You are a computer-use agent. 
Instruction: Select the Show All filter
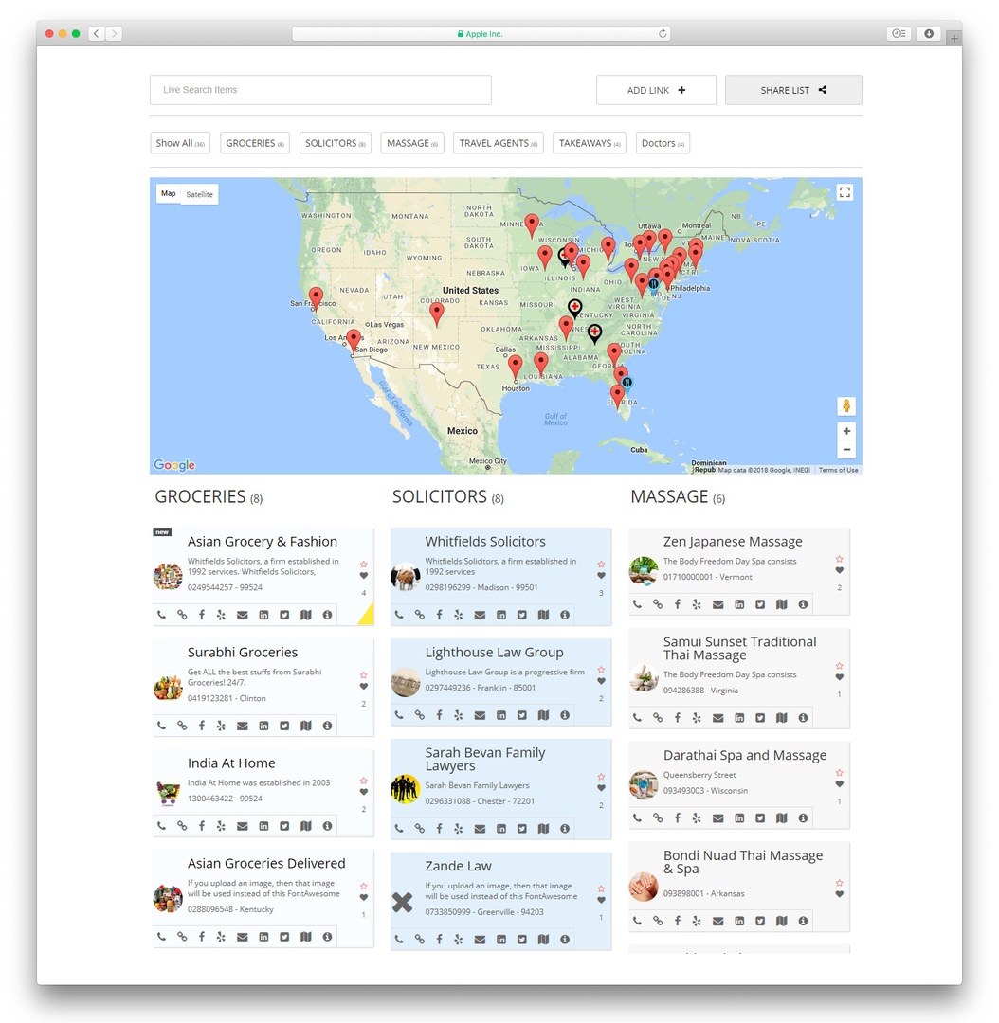pos(179,143)
